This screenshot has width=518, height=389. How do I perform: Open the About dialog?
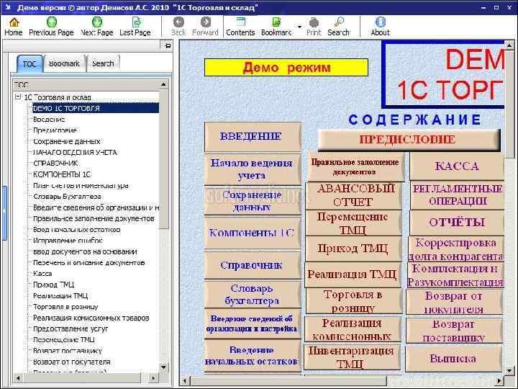(x=381, y=27)
